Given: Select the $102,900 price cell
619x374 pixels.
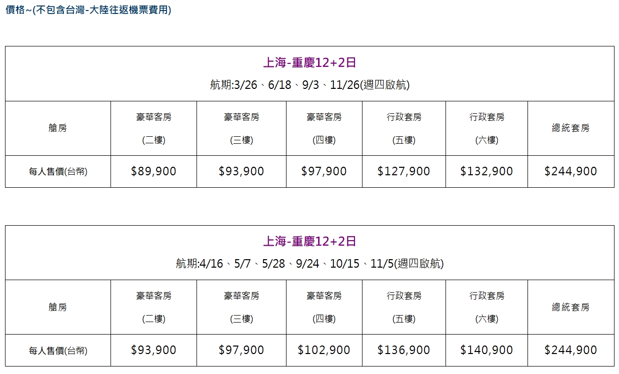Looking at the screenshot, I should coord(324,350).
